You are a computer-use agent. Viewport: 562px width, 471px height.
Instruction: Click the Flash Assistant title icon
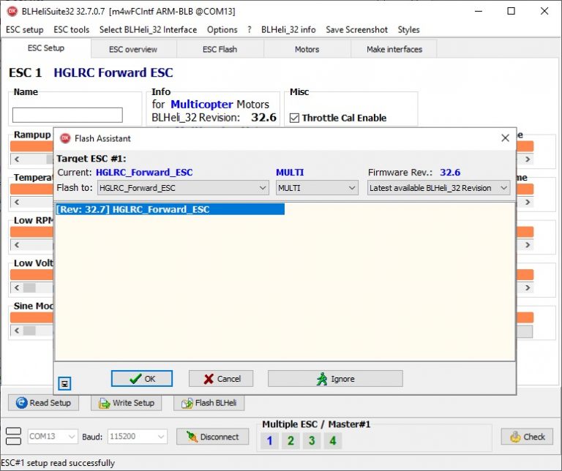coord(65,138)
